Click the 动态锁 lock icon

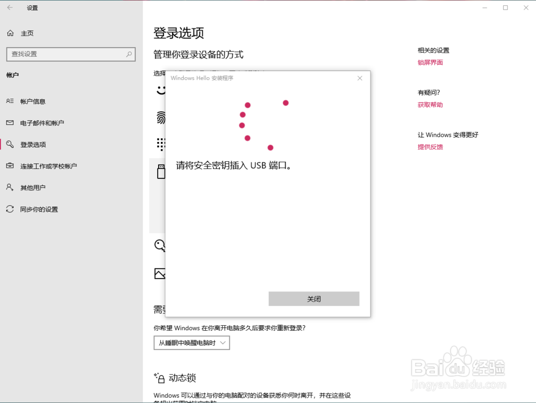159,378
